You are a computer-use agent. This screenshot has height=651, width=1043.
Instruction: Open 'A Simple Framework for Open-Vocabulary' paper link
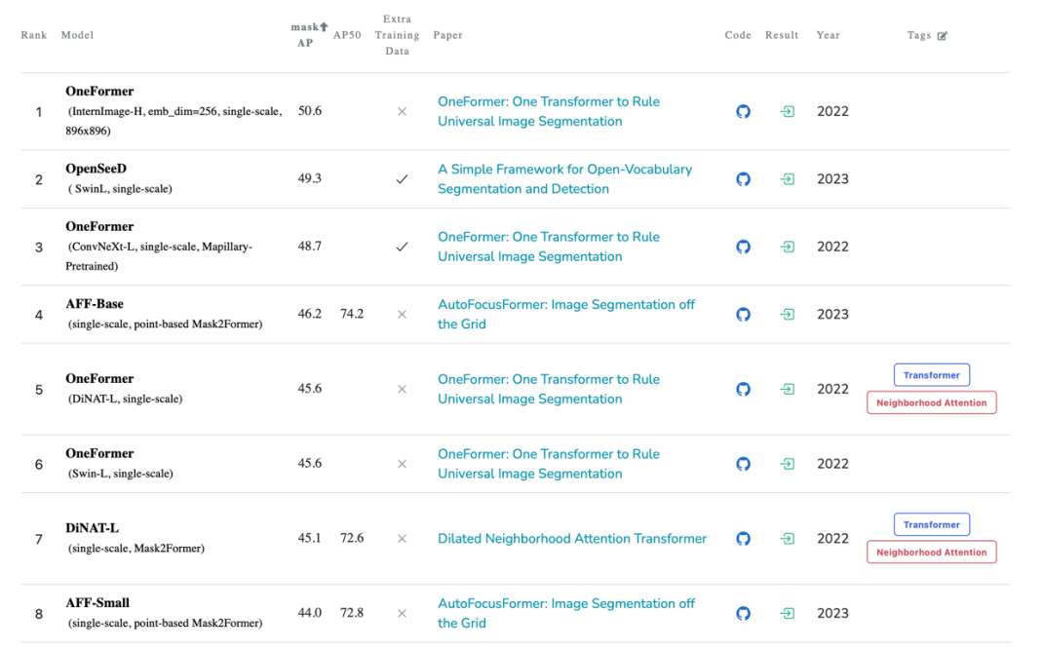[x=564, y=170]
